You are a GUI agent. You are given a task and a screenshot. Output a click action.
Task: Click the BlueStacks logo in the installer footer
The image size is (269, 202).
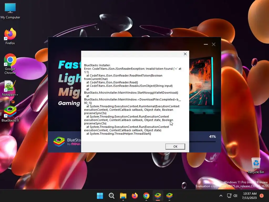(59, 142)
